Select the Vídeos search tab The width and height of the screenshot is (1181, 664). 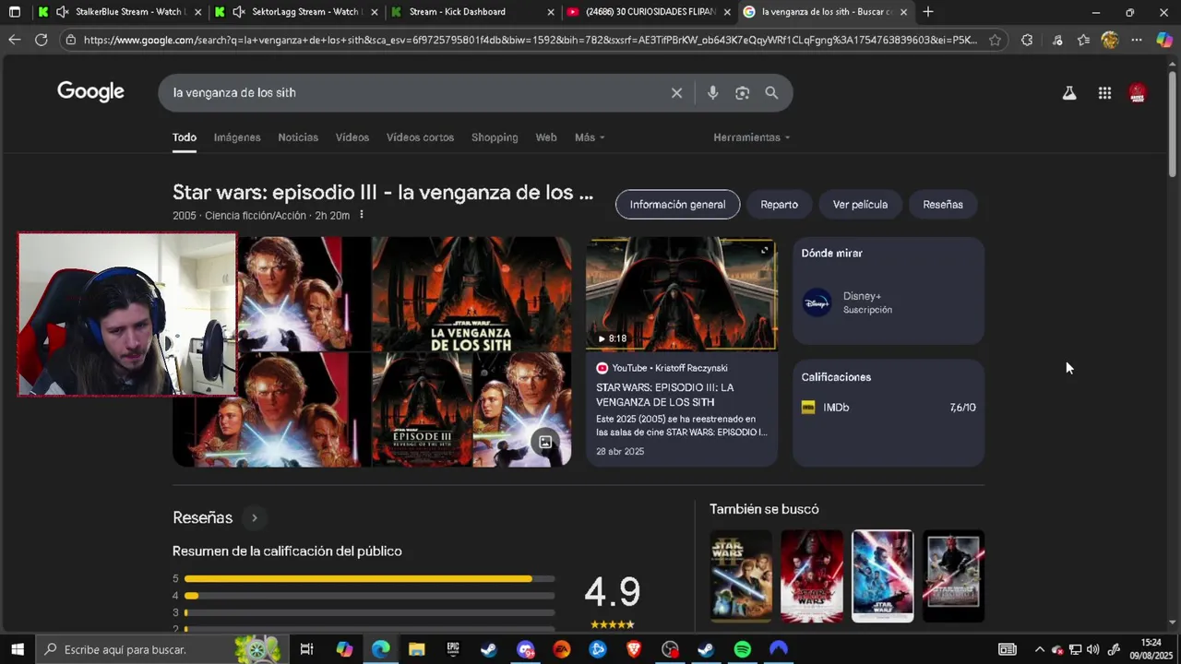(352, 137)
